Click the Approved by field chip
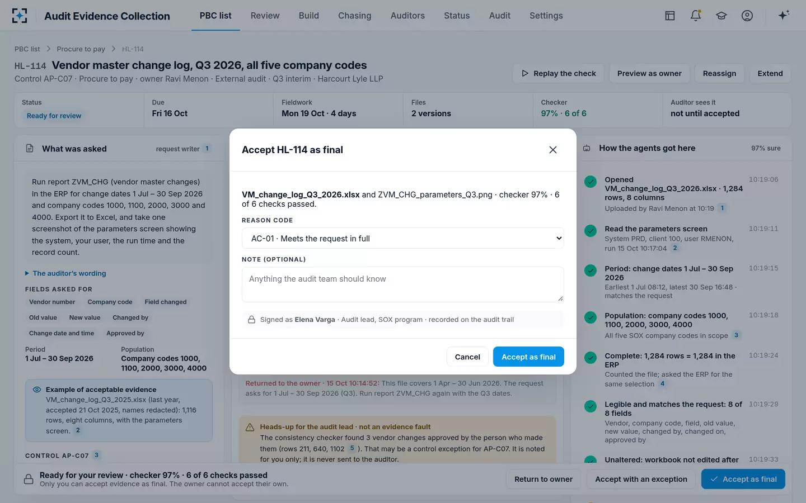This screenshot has height=503, width=806. click(x=125, y=333)
